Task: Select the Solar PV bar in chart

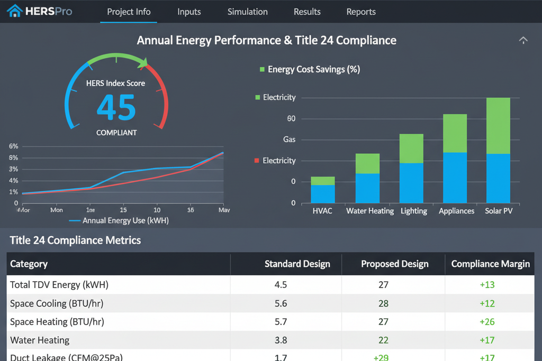Action: pos(498,150)
